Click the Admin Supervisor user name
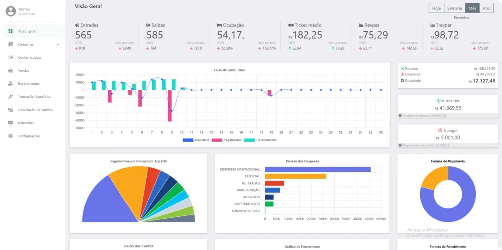Screen dimensions: 502x250 click(x=27, y=11)
